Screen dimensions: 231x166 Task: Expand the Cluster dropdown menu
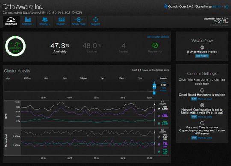click(x=62, y=22)
